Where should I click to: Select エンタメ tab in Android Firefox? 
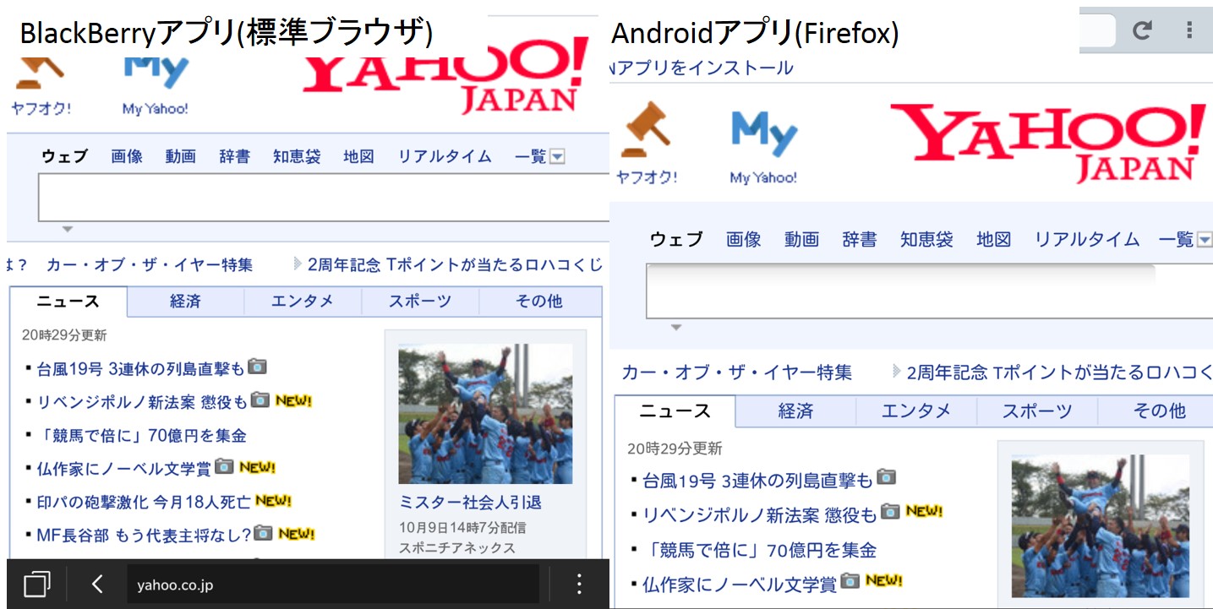click(916, 411)
